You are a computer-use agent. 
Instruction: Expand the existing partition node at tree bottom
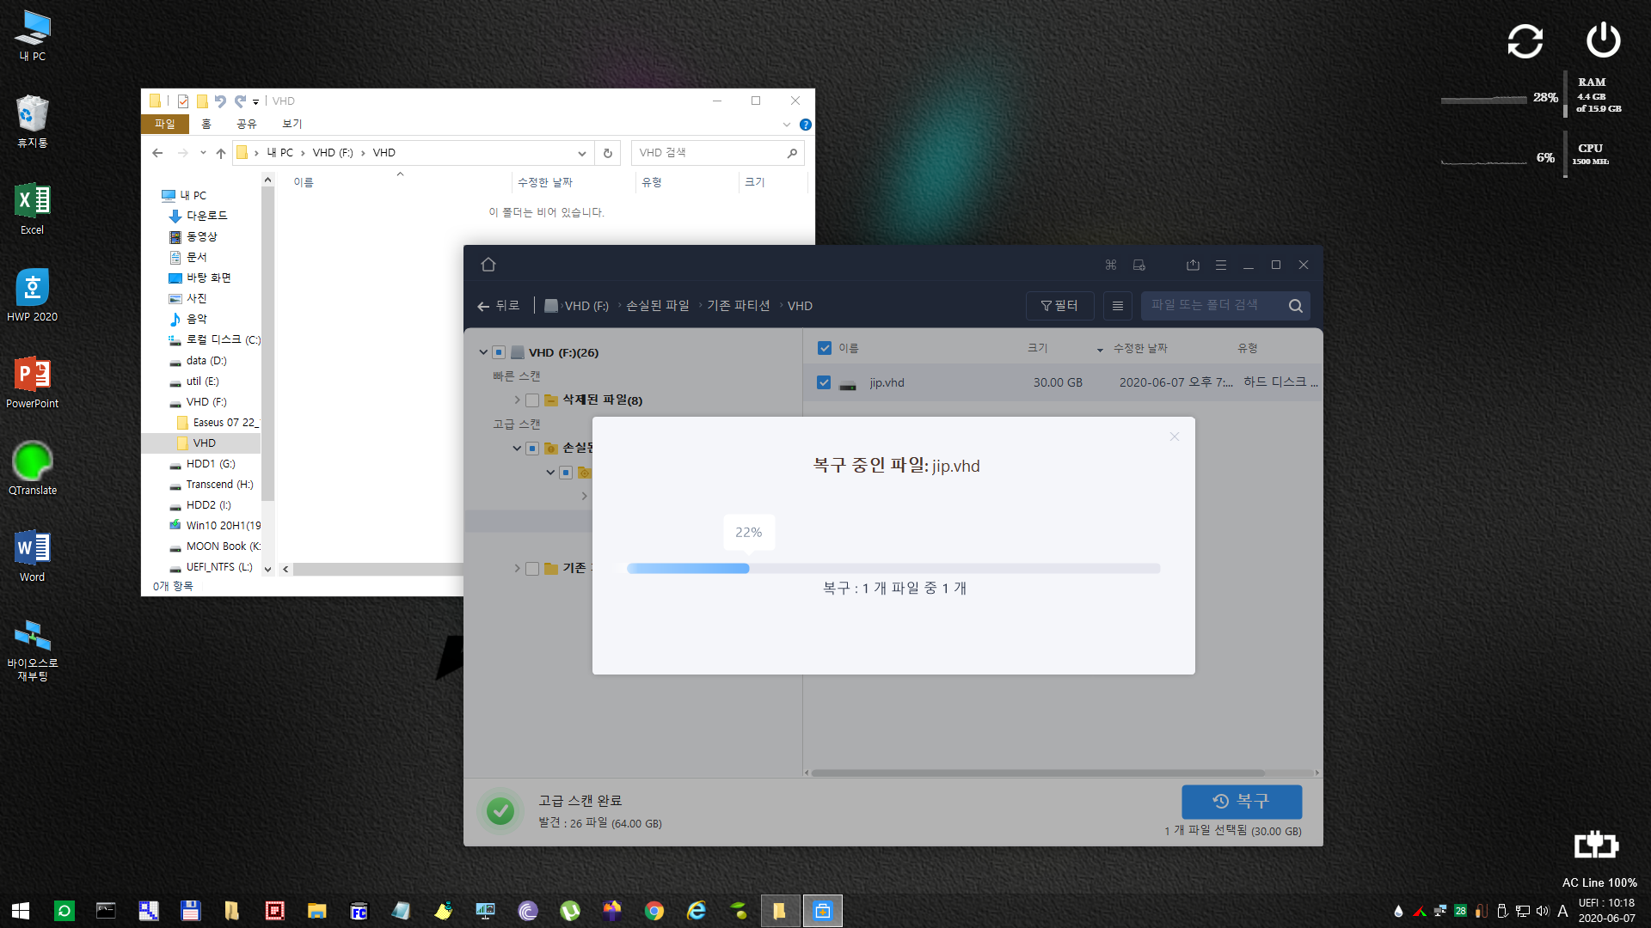pos(517,569)
